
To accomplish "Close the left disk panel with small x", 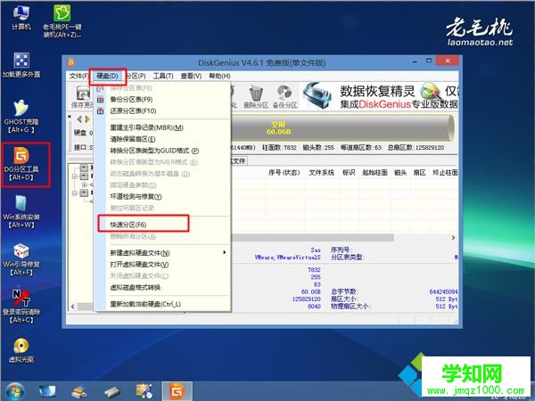I will (x=70, y=117).
